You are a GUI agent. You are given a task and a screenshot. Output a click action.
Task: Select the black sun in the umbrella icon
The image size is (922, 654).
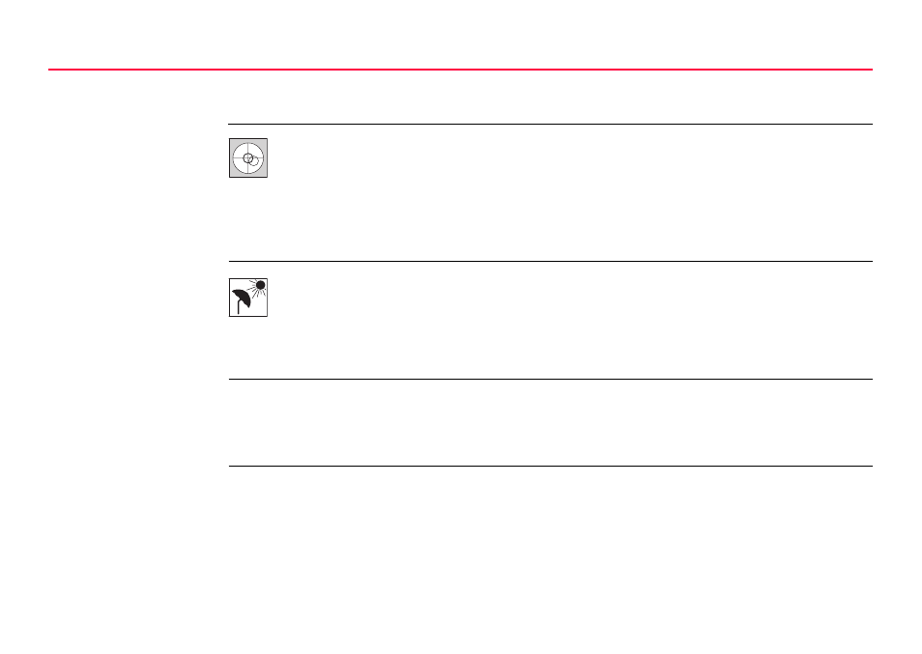261,285
